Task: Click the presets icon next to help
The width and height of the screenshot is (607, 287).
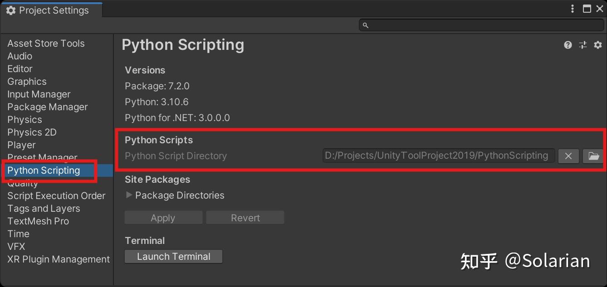Action: pos(583,45)
